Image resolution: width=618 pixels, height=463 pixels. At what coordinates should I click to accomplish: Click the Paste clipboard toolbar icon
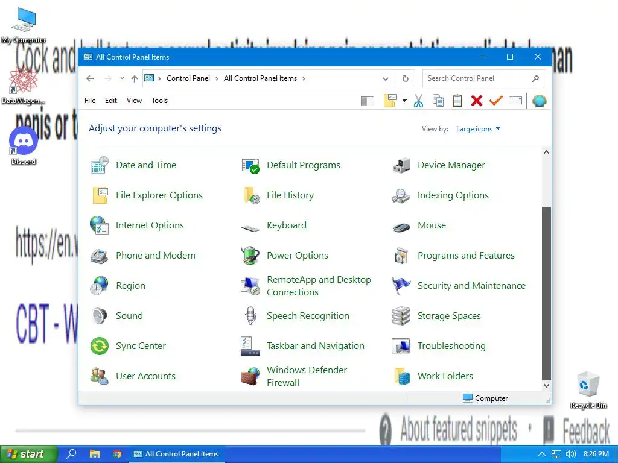click(x=457, y=101)
